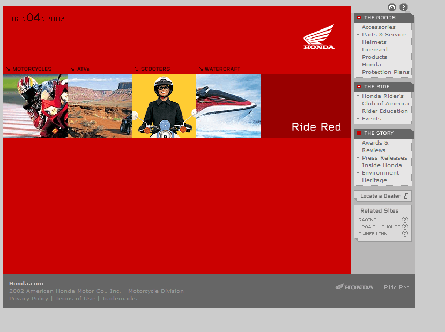Click the scooter rider thumbnail

point(164,106)
